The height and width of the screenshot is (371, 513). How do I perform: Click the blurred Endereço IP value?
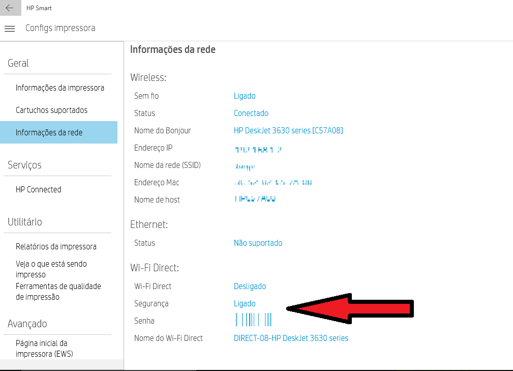pyautogui.click(x=258, y=150)
